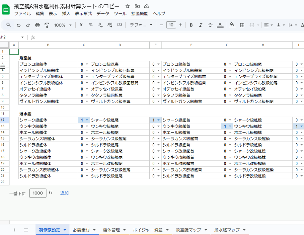The height and width of the screenshot is (235, 304).
Task: Star this spreadsheet document
Action: 128,6
